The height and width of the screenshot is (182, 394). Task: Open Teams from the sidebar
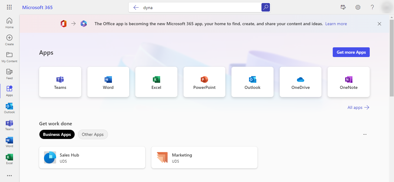9,125
